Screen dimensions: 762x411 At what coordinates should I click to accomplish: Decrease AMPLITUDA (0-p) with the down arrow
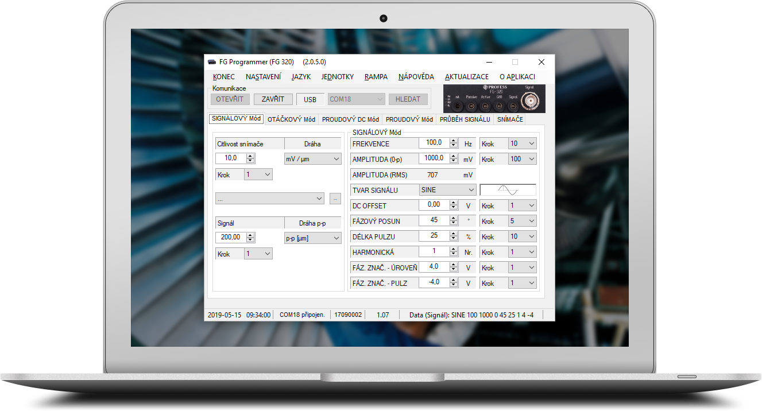point(454,161)
